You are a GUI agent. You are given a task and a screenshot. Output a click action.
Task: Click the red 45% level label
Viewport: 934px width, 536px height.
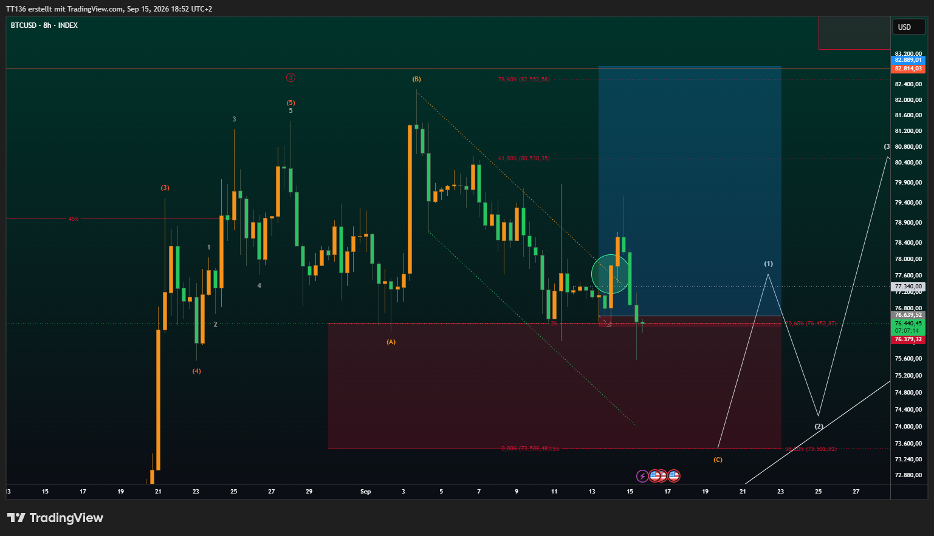(74, 219)
